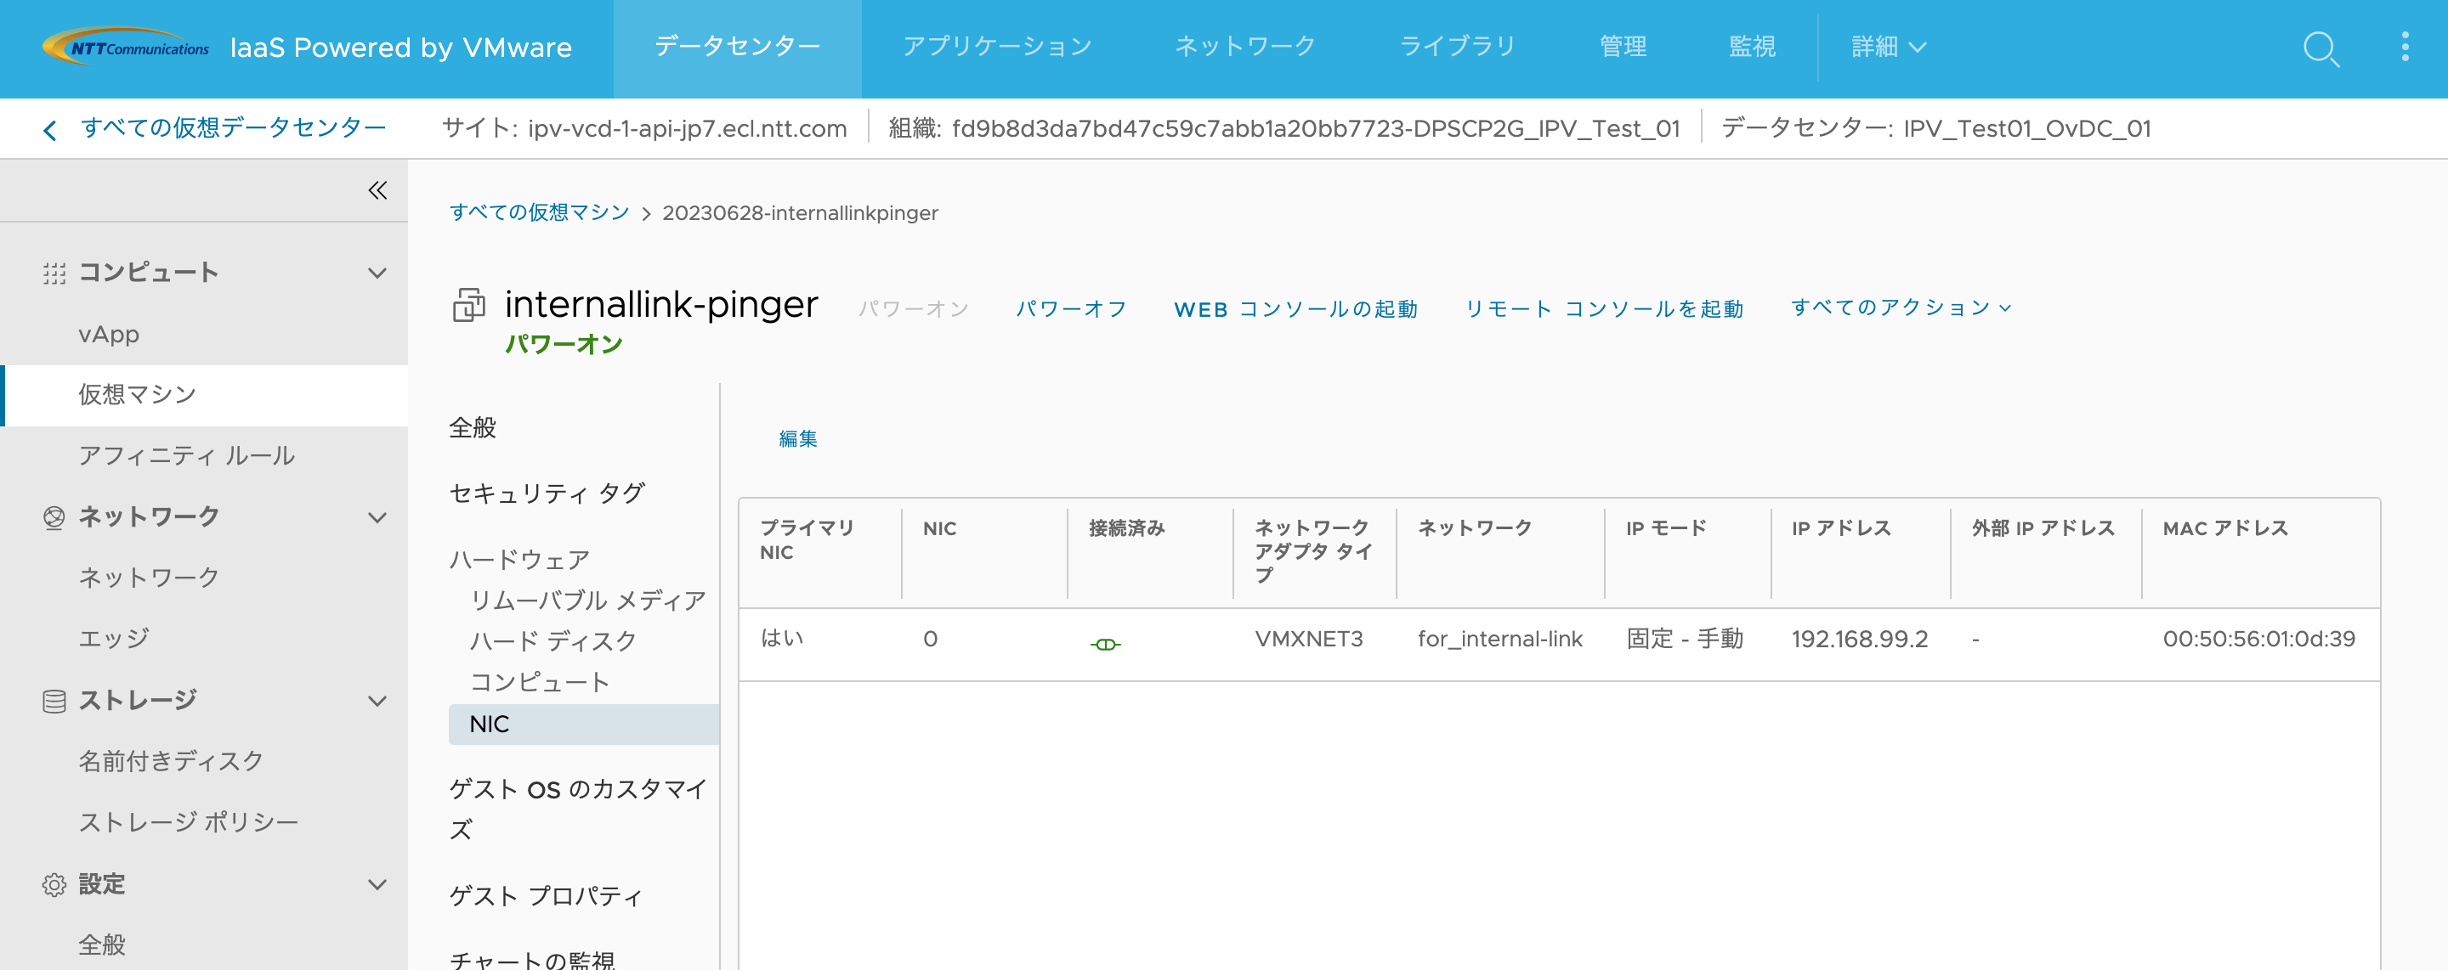The image size is (2448, 970).
Task: Click the IP アドレス 192.168.99.2 cell
Action: 1861,640
